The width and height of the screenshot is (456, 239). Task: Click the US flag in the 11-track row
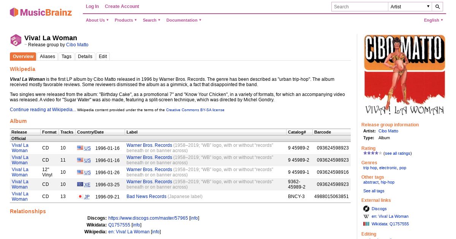coord(80,160)
